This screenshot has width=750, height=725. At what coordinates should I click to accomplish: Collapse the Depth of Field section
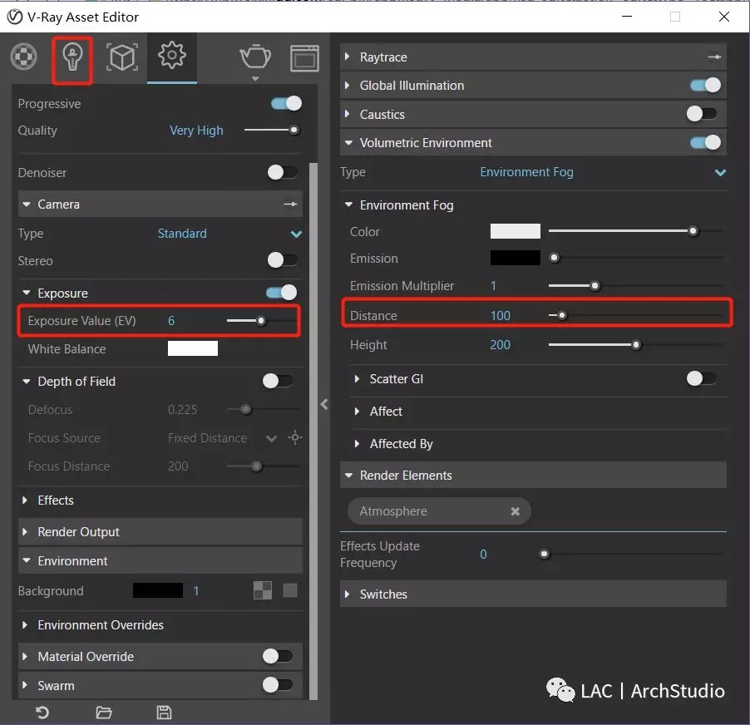27,381
